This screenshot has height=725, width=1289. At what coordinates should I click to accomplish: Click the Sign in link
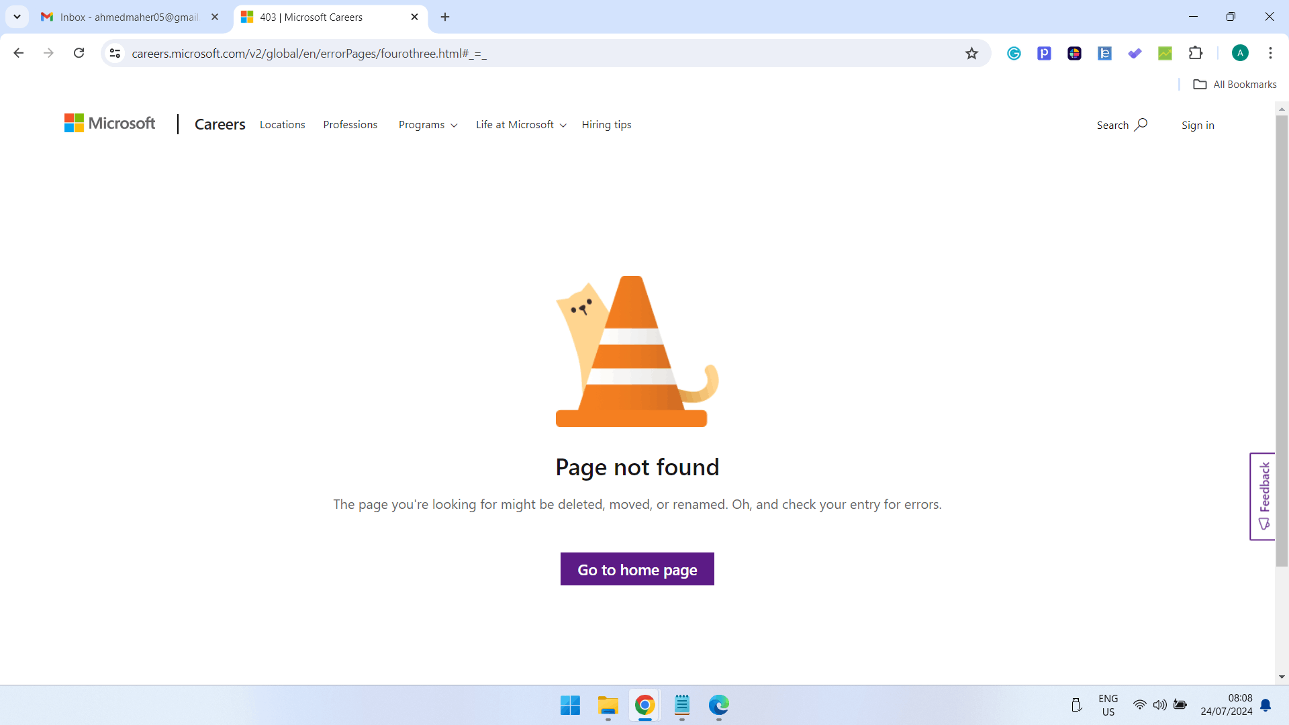(x=1198, y=125)
